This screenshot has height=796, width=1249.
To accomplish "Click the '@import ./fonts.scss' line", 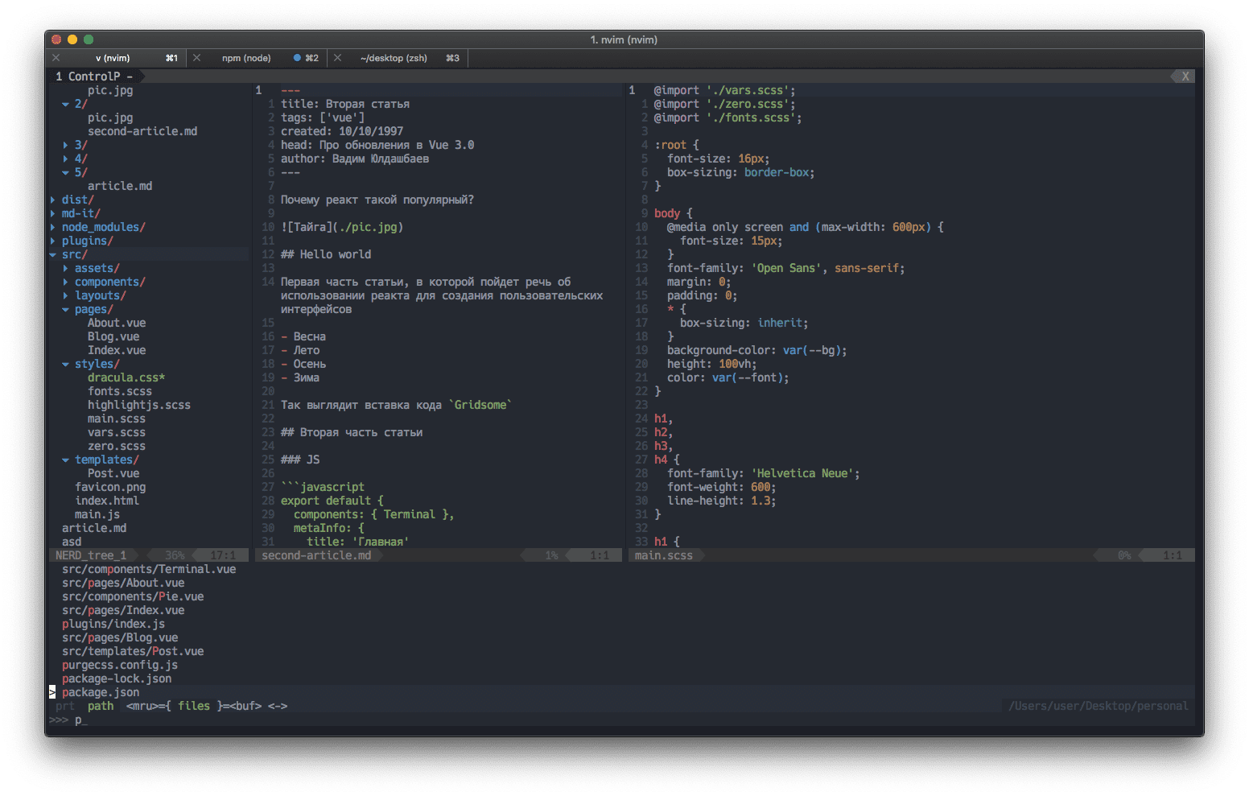I will click(728, 118).
